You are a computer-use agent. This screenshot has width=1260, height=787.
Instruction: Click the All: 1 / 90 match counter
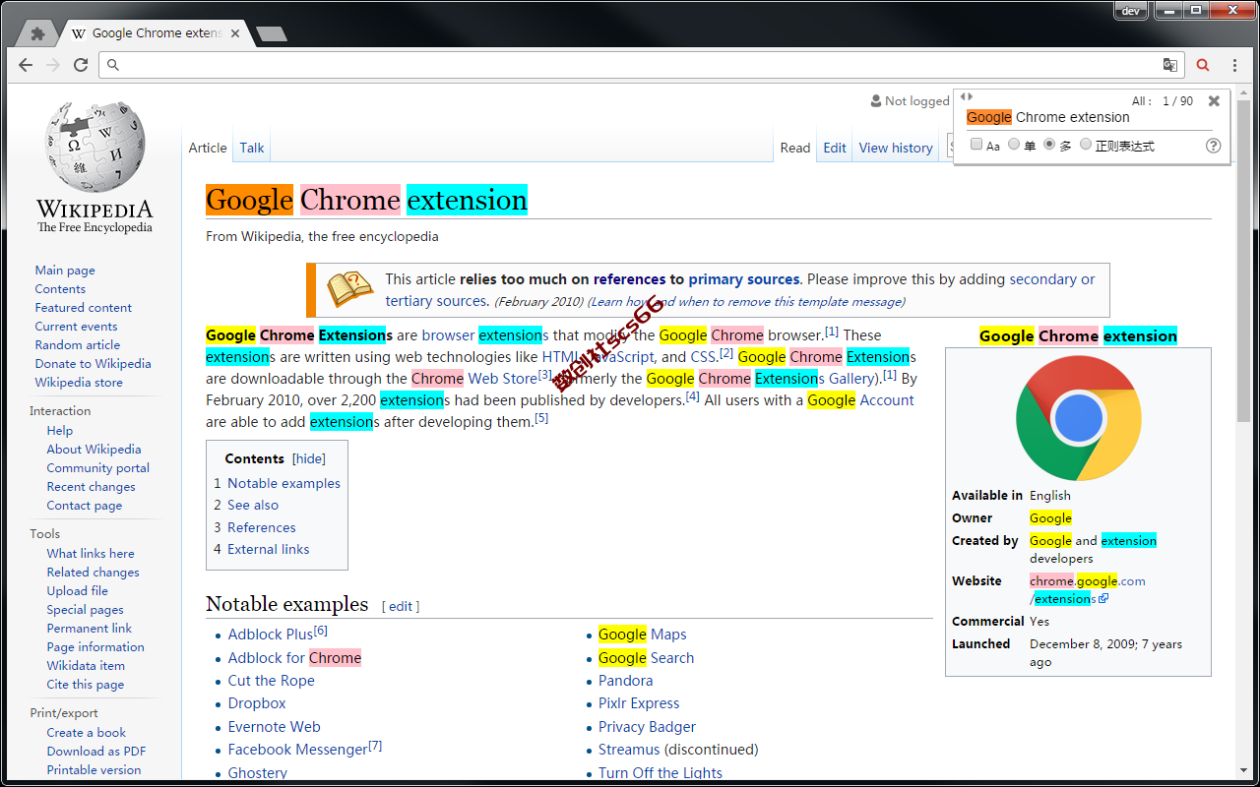click(x=1163, y=101)
